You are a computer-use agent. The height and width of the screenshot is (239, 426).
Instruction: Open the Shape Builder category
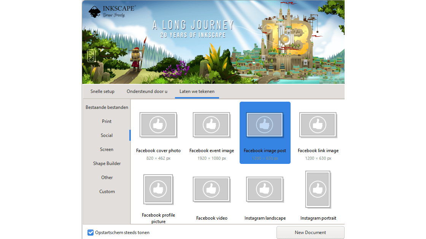tap(107, 164)
